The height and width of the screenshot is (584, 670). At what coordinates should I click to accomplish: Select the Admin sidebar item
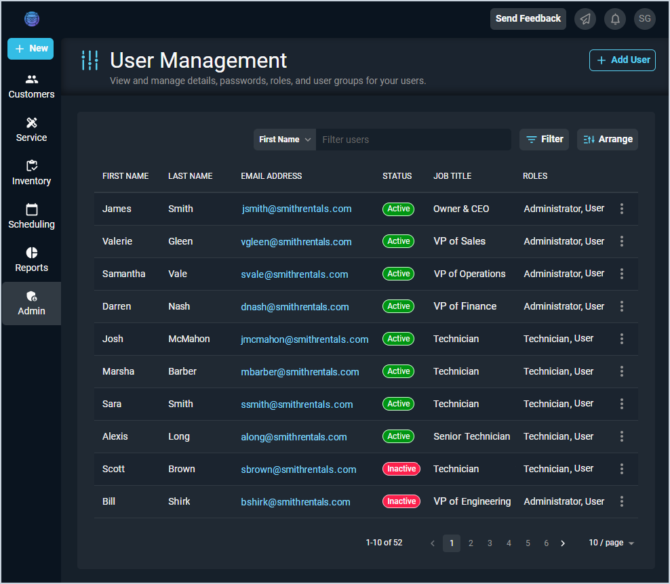click(x=31, y=304)
